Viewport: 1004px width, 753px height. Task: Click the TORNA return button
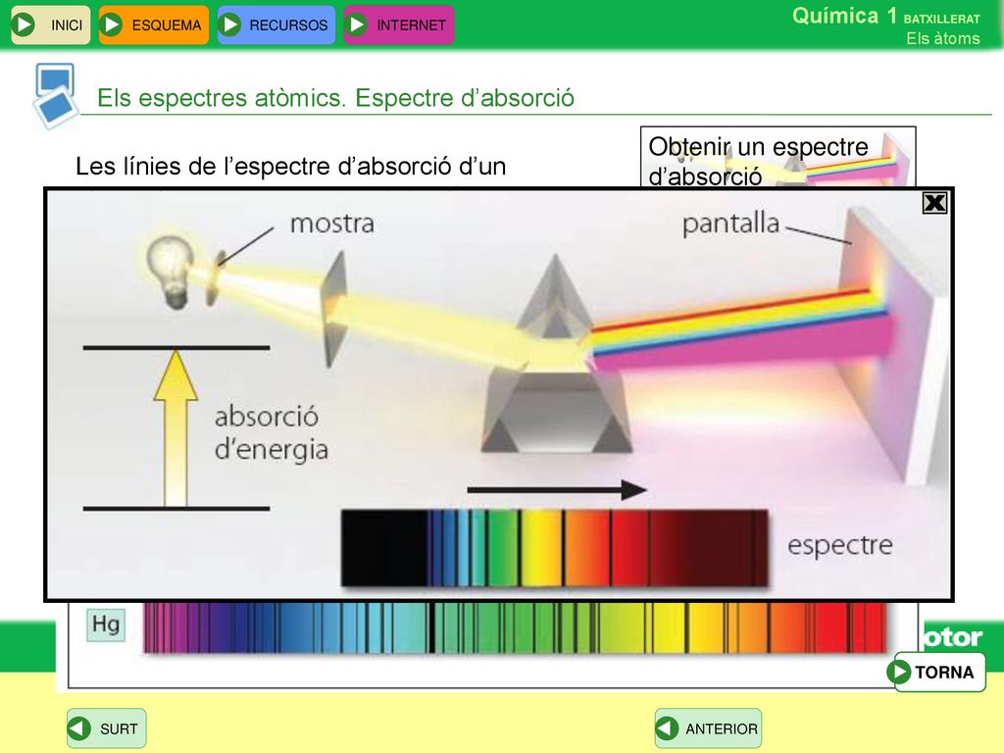point(936,672)
